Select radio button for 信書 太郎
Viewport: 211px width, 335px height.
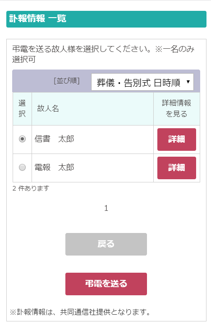[22, 139]
